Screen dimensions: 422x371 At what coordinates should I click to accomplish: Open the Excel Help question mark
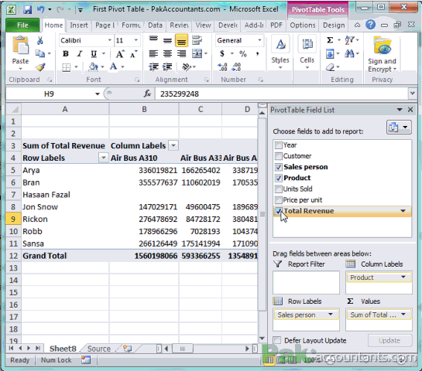click(x=370, y=25)
